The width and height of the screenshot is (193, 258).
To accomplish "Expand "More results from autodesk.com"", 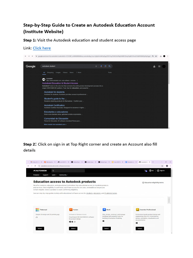I will point(55,124).
